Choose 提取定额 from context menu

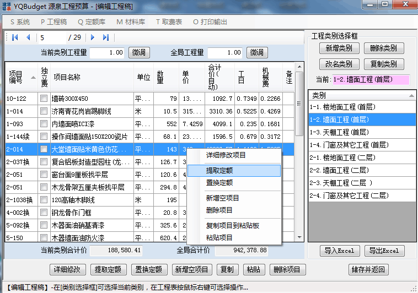pyautogui.click(x=234, y=171)
